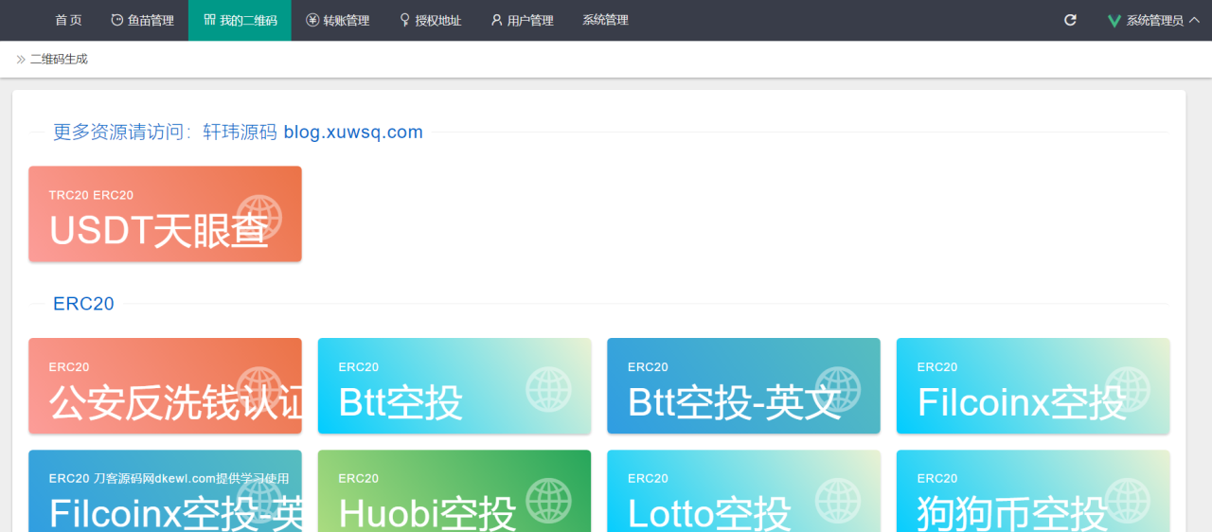Click globe icon on USDT天眼查 card

(x=259, y=218)
